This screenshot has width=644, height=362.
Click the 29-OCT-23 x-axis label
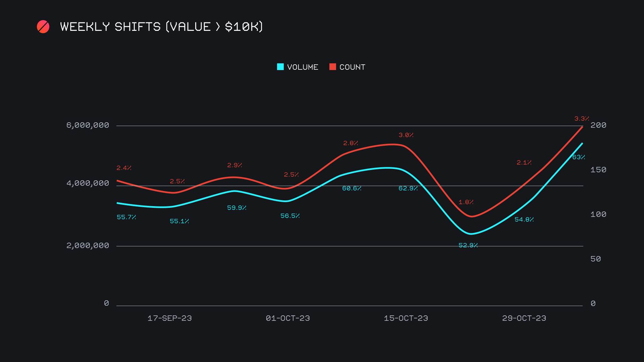(524, 318)
